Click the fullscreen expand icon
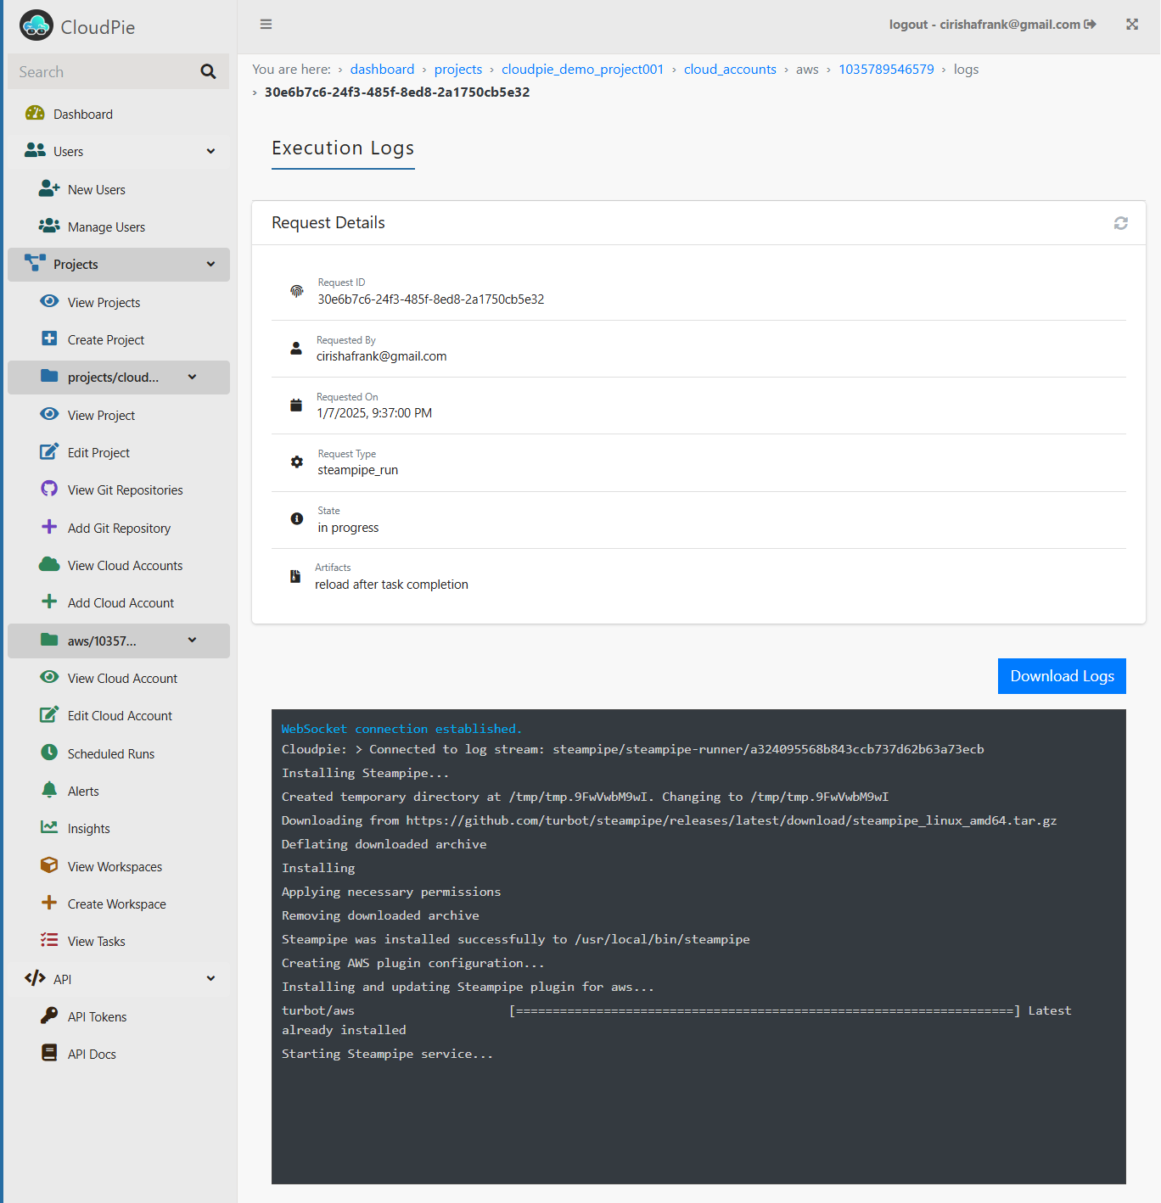Image resolution: width=1161 pixels, height=1203 pixels. click(1132, 25)
